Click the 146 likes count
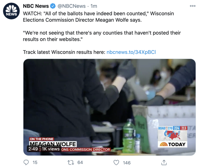Screen dimensions: 200x166 [x=127, y=163]
